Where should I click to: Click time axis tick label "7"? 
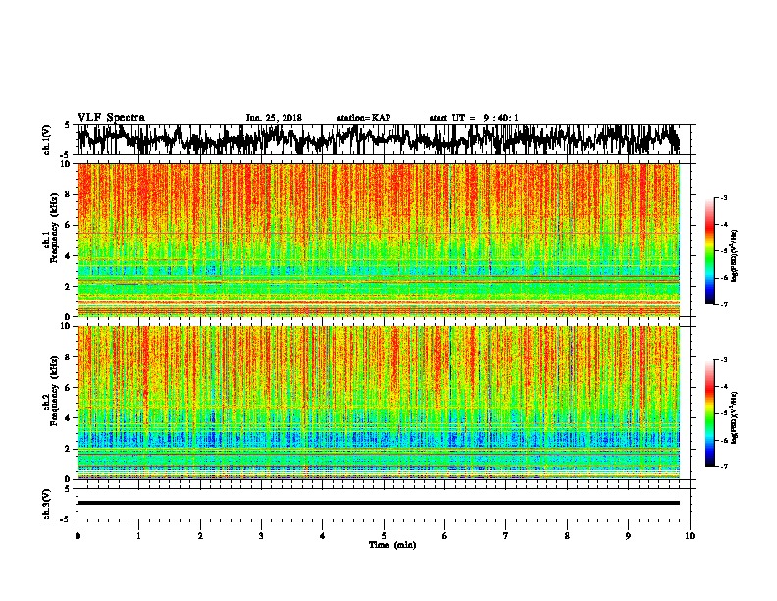pyautogui.click(x=506, y=536)
